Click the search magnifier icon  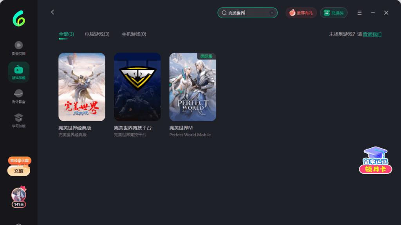[224, 13]
